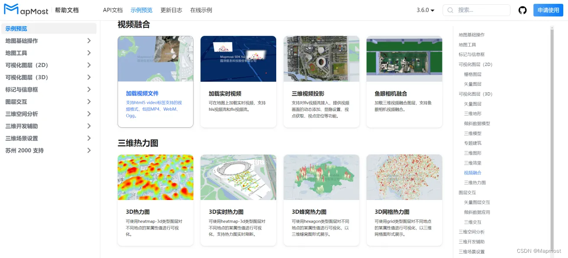The height and width of the screenshot is (258, 568).
Task: Click the 申请使用 button
Action: [548, 10]
